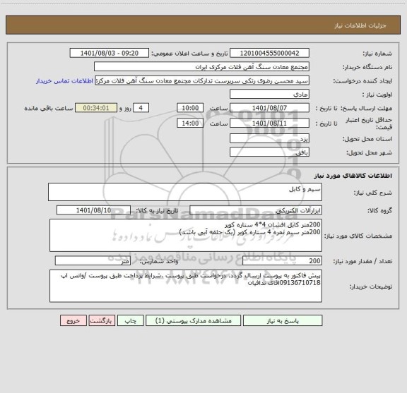Viewport: 407px width, 393px height.
Task: Click remaining time countdown 00:34:01
Action: tap(96, 108)
